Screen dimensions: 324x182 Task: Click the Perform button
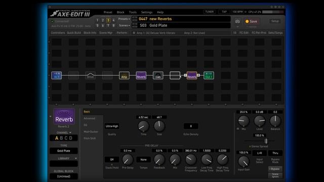[x=121, y=33]
